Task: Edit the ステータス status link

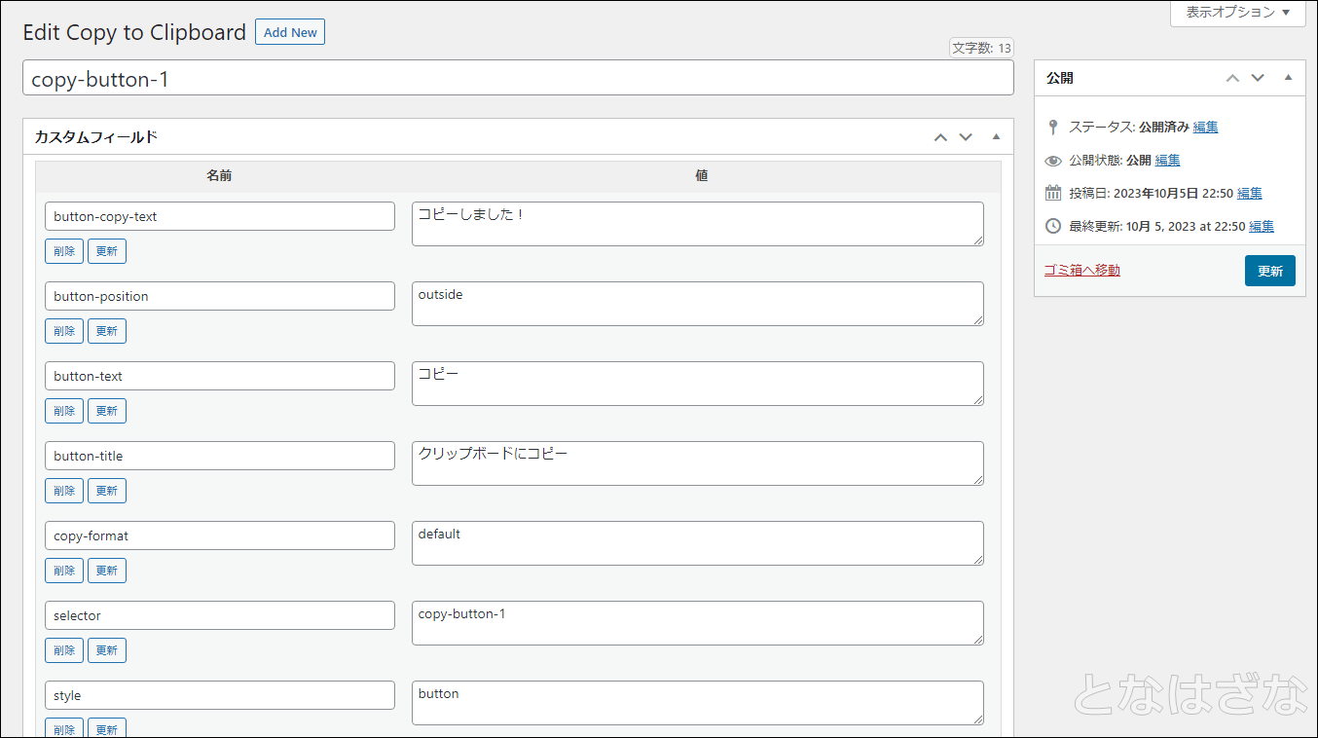Action: pos(1205,127)
